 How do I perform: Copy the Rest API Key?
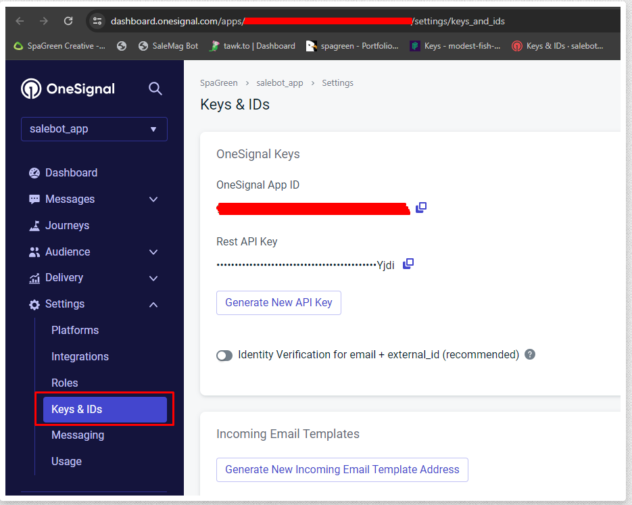point(408,264)
